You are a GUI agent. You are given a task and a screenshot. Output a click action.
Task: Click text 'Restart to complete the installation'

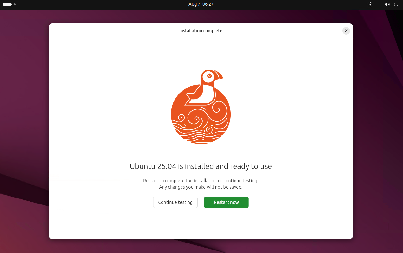tap(180, 181)
